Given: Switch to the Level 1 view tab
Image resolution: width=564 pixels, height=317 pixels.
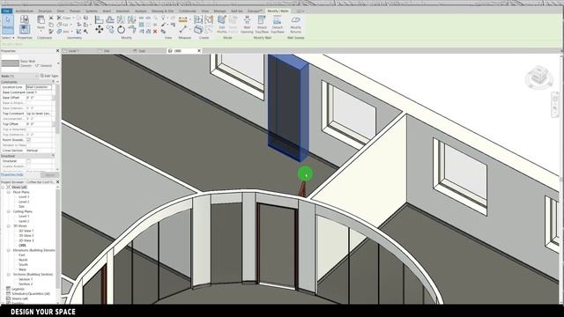Looking at the screenshot, I should pyautogui.click(x=74, y=51).
